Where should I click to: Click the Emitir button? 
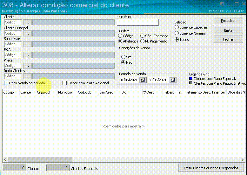[228, 30]
